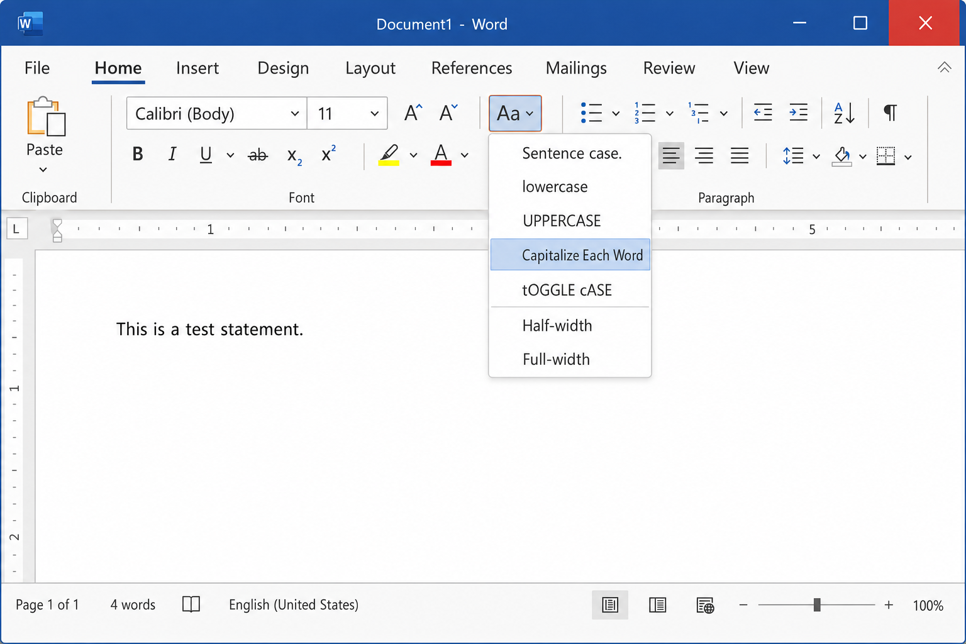Image resolution: width=966 pixels, height=644 pixels.
Task: Choose Full-width from the menu
Action: tap(570, 359)
